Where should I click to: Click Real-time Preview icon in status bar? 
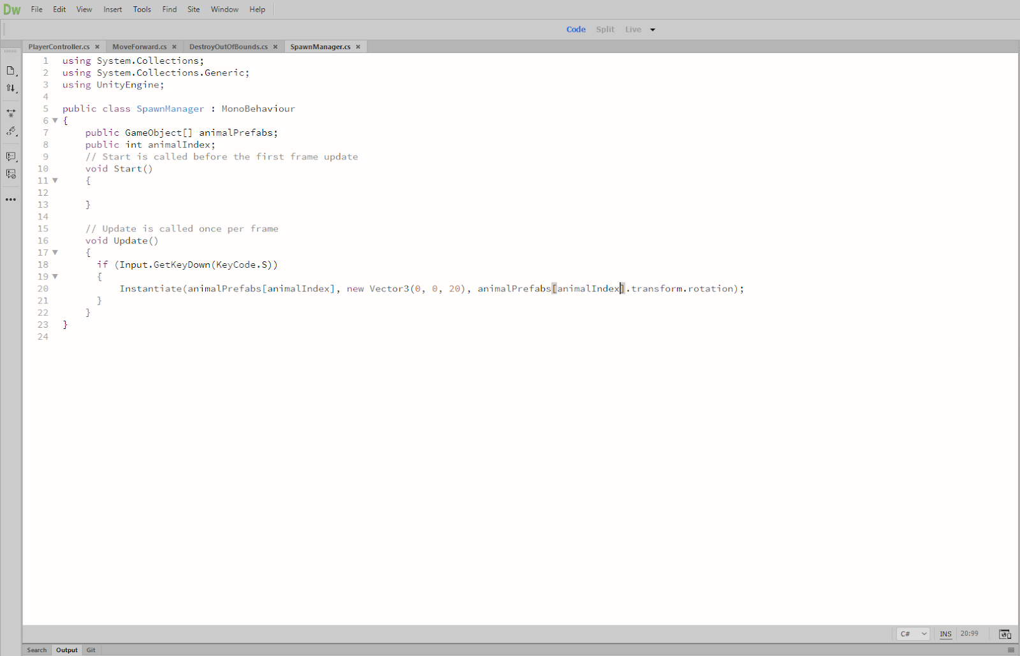[x=1005, y=634]
